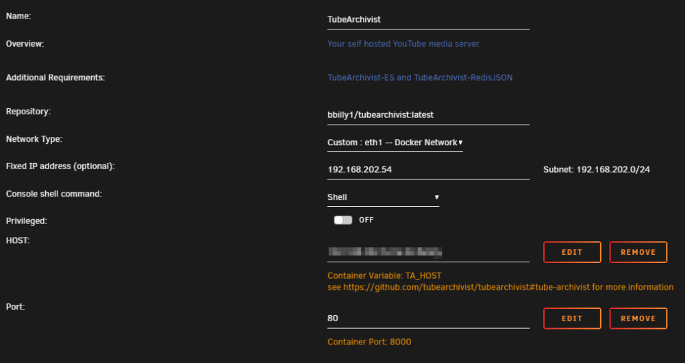The width and height of the screenshot is (685, 363).
Task: Click the 'HOST:' label
Action: 18,240
